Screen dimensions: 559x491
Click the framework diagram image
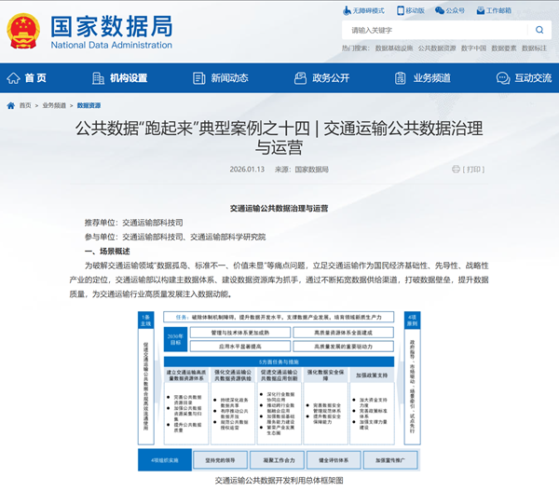coord(279,389)
